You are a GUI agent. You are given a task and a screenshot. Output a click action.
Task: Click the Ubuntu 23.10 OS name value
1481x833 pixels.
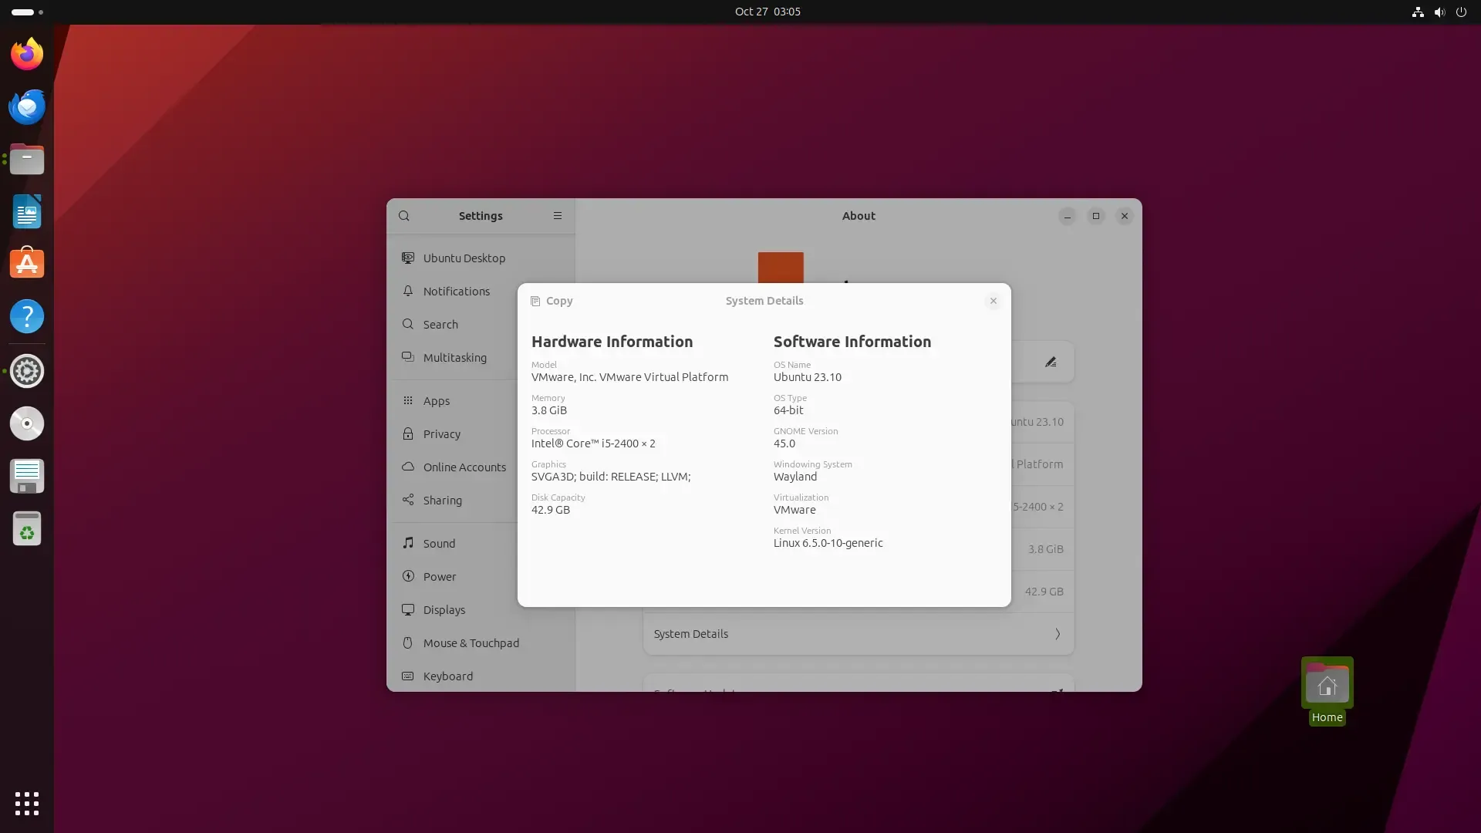(x=807, y=377)
